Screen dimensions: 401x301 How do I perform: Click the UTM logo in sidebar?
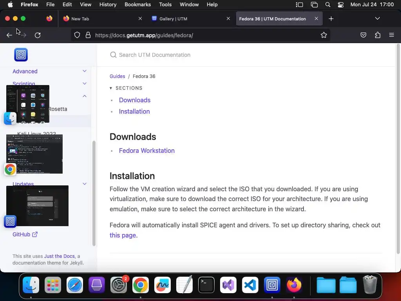[x=21, y=54]
